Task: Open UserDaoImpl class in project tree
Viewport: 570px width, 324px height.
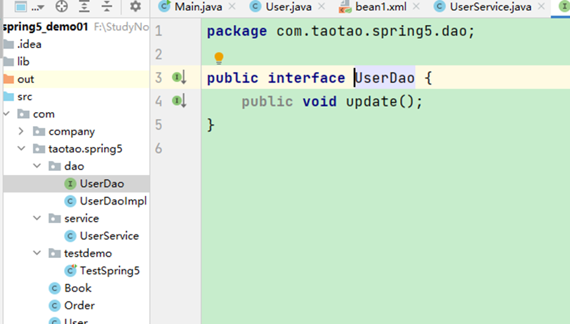Action: pos(113,201)
